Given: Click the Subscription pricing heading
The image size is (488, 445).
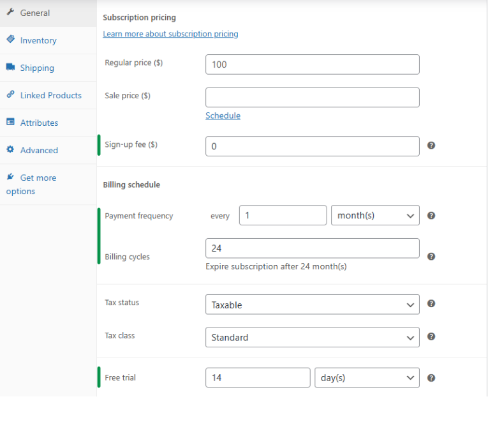Looking at the screenshot, I should pos(140,17).
